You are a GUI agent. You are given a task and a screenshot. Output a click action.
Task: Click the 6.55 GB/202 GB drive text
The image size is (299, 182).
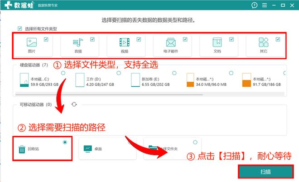pyautogui.click(x=155, y=84)
